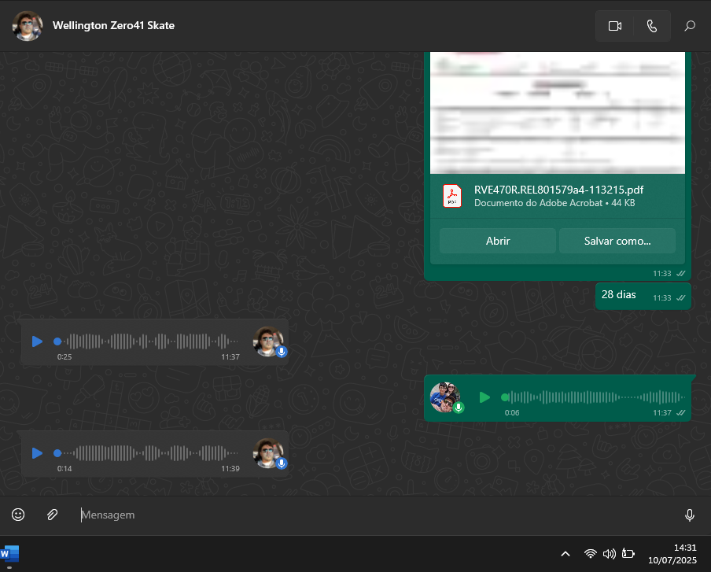711x572 pixels.
Task: Click the attachment paperclip icon
Action: (x=52, y=515)
